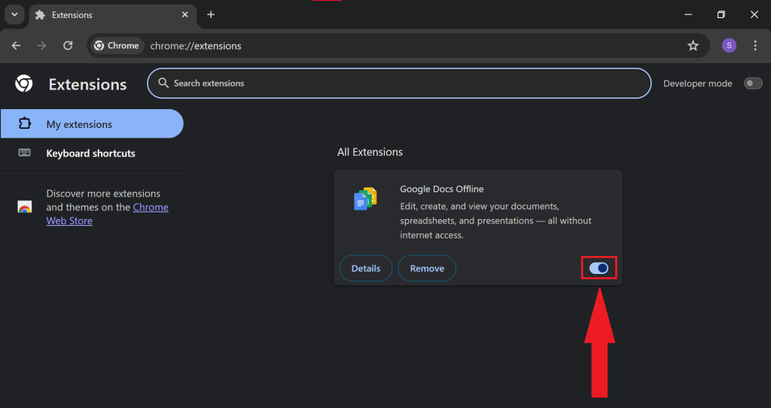Enable Developer mode toggle
This screenshot has width=771, height=408.
(x=752, y=84)
